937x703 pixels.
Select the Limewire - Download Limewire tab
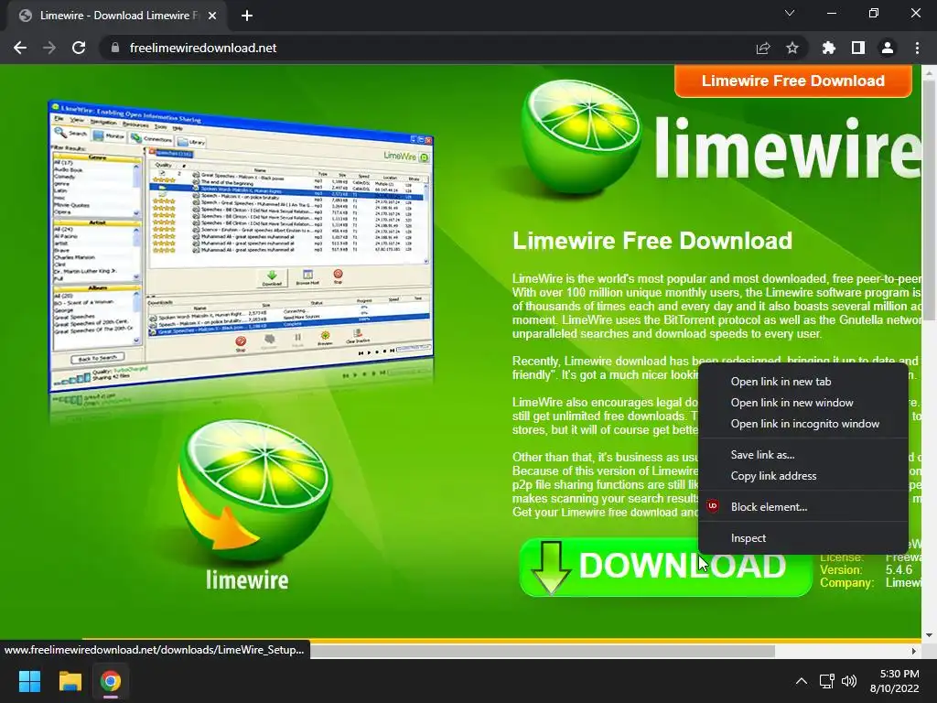click(116, 16)
